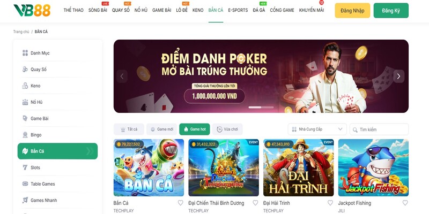The width and height of the screenshot is (429, 214).
Task: Favorite the Jackpot Fishing game
Action: coord(405,203)
